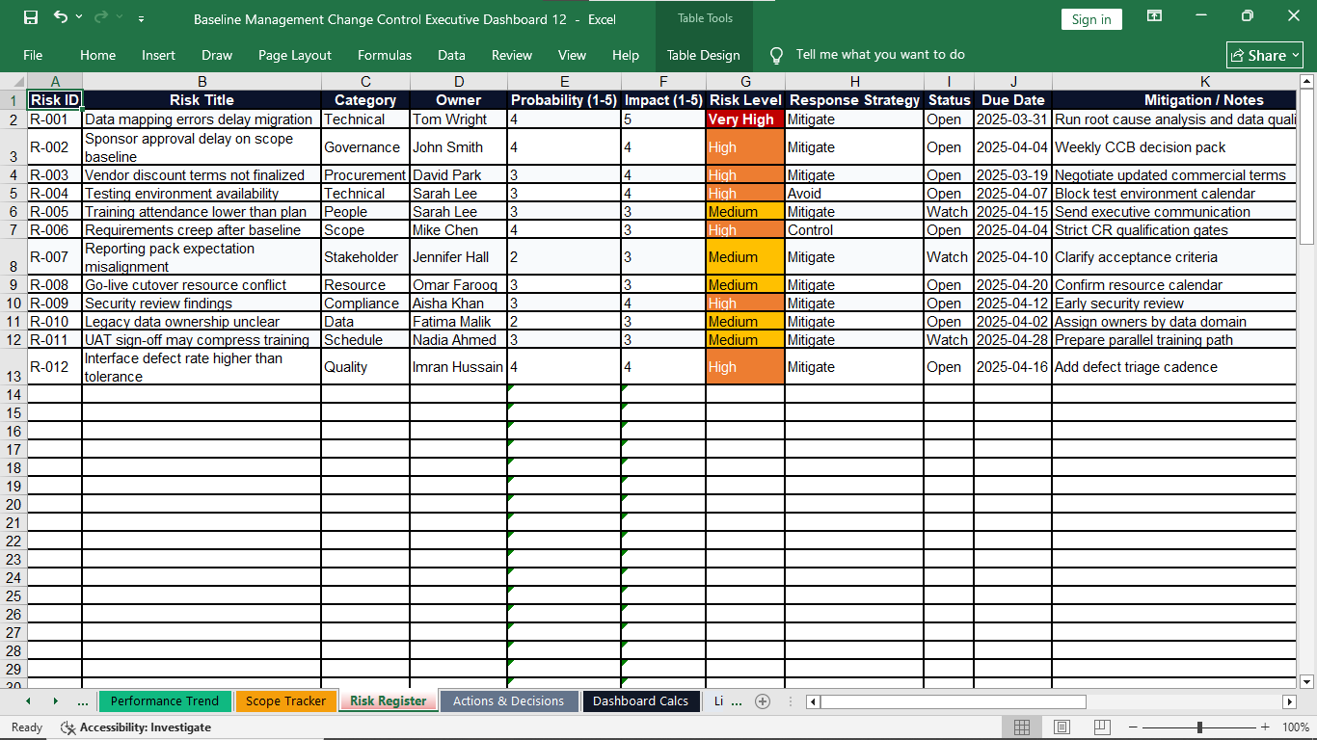Click horizontal scrollbar left arrow
1317x740 pixels.
pyautogui.click(x=813, y=701)
